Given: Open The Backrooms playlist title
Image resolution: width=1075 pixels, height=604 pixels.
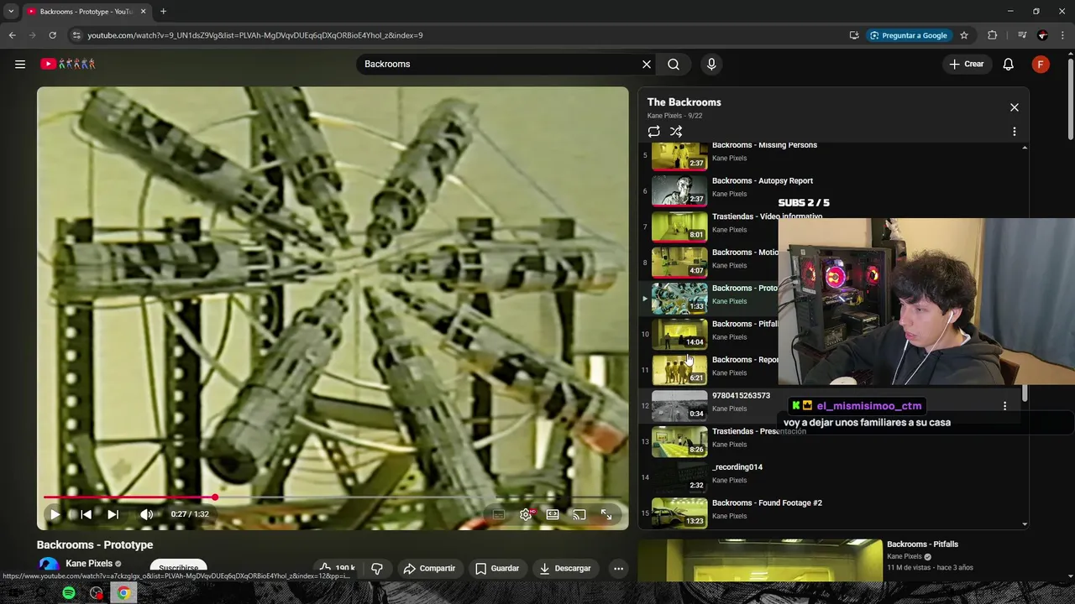Looking at the screenshot, I should point(684,102).
